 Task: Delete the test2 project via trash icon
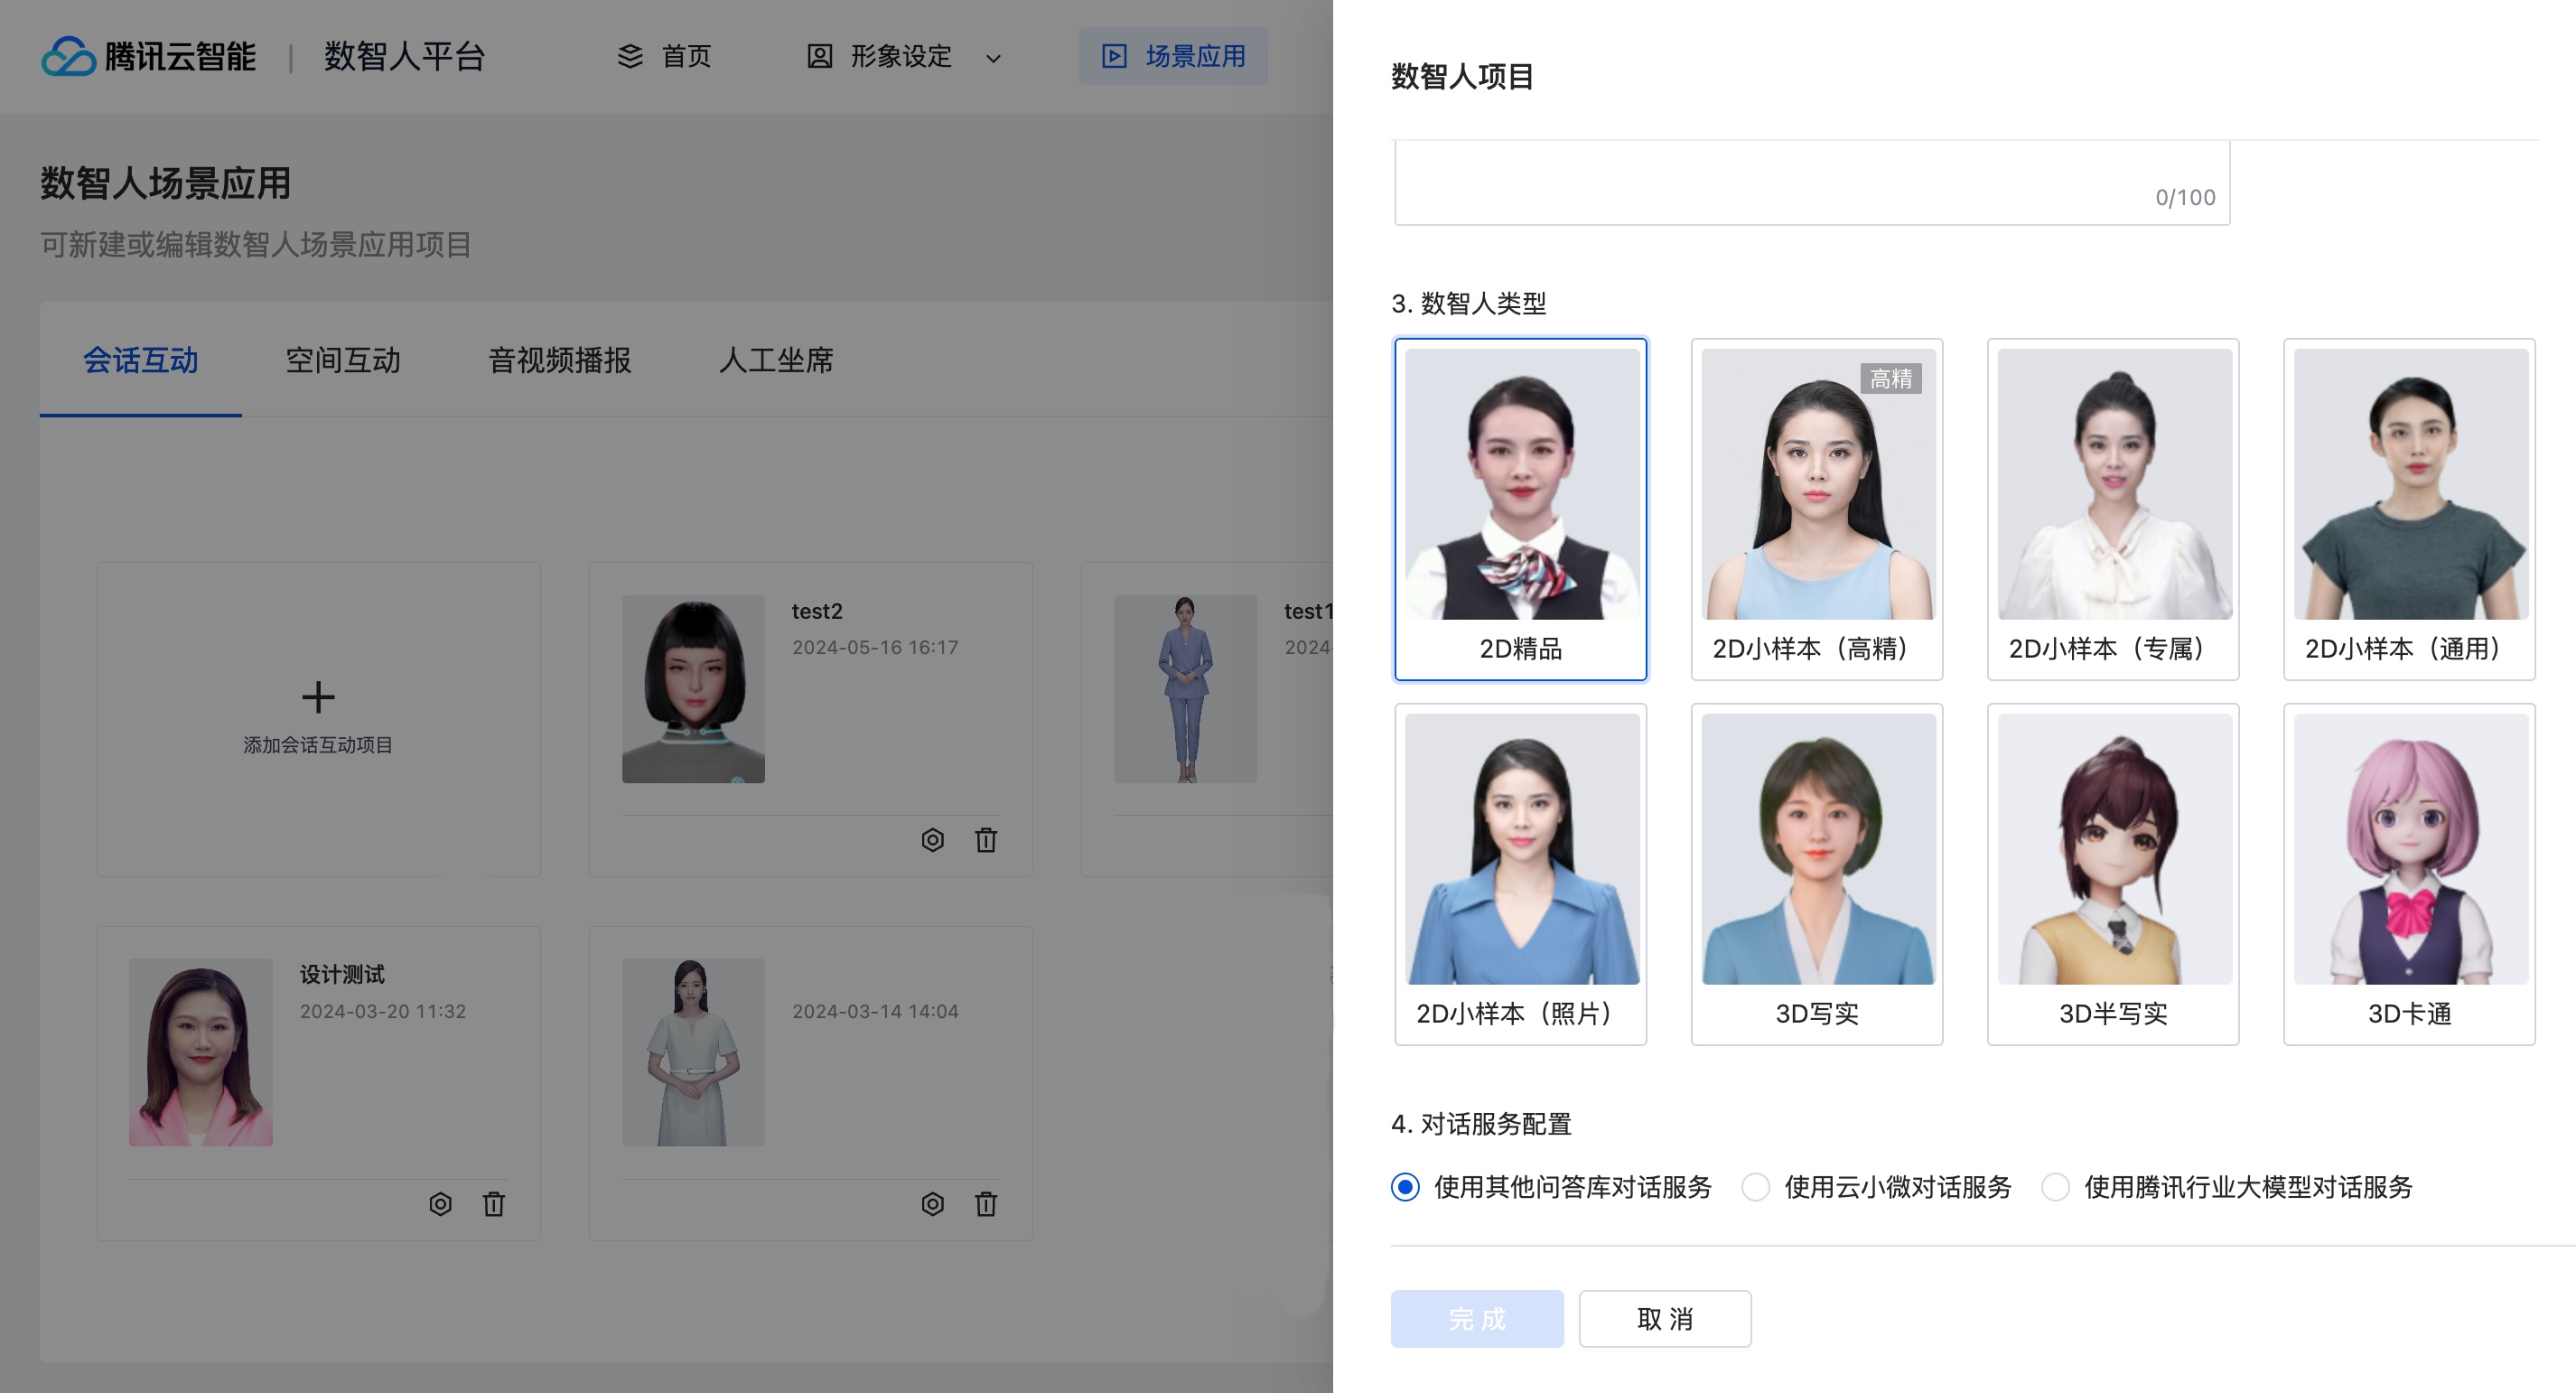coord(985,840)
